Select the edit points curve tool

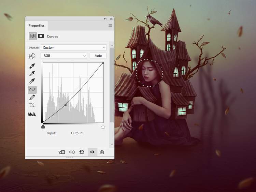32,90
